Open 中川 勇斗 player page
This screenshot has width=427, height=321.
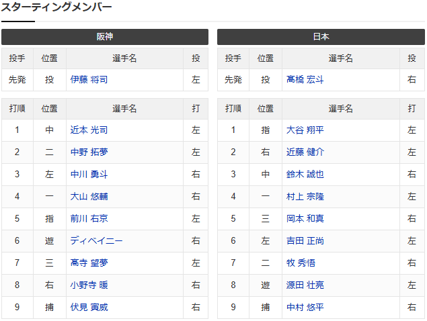click(x=89, y=175)
